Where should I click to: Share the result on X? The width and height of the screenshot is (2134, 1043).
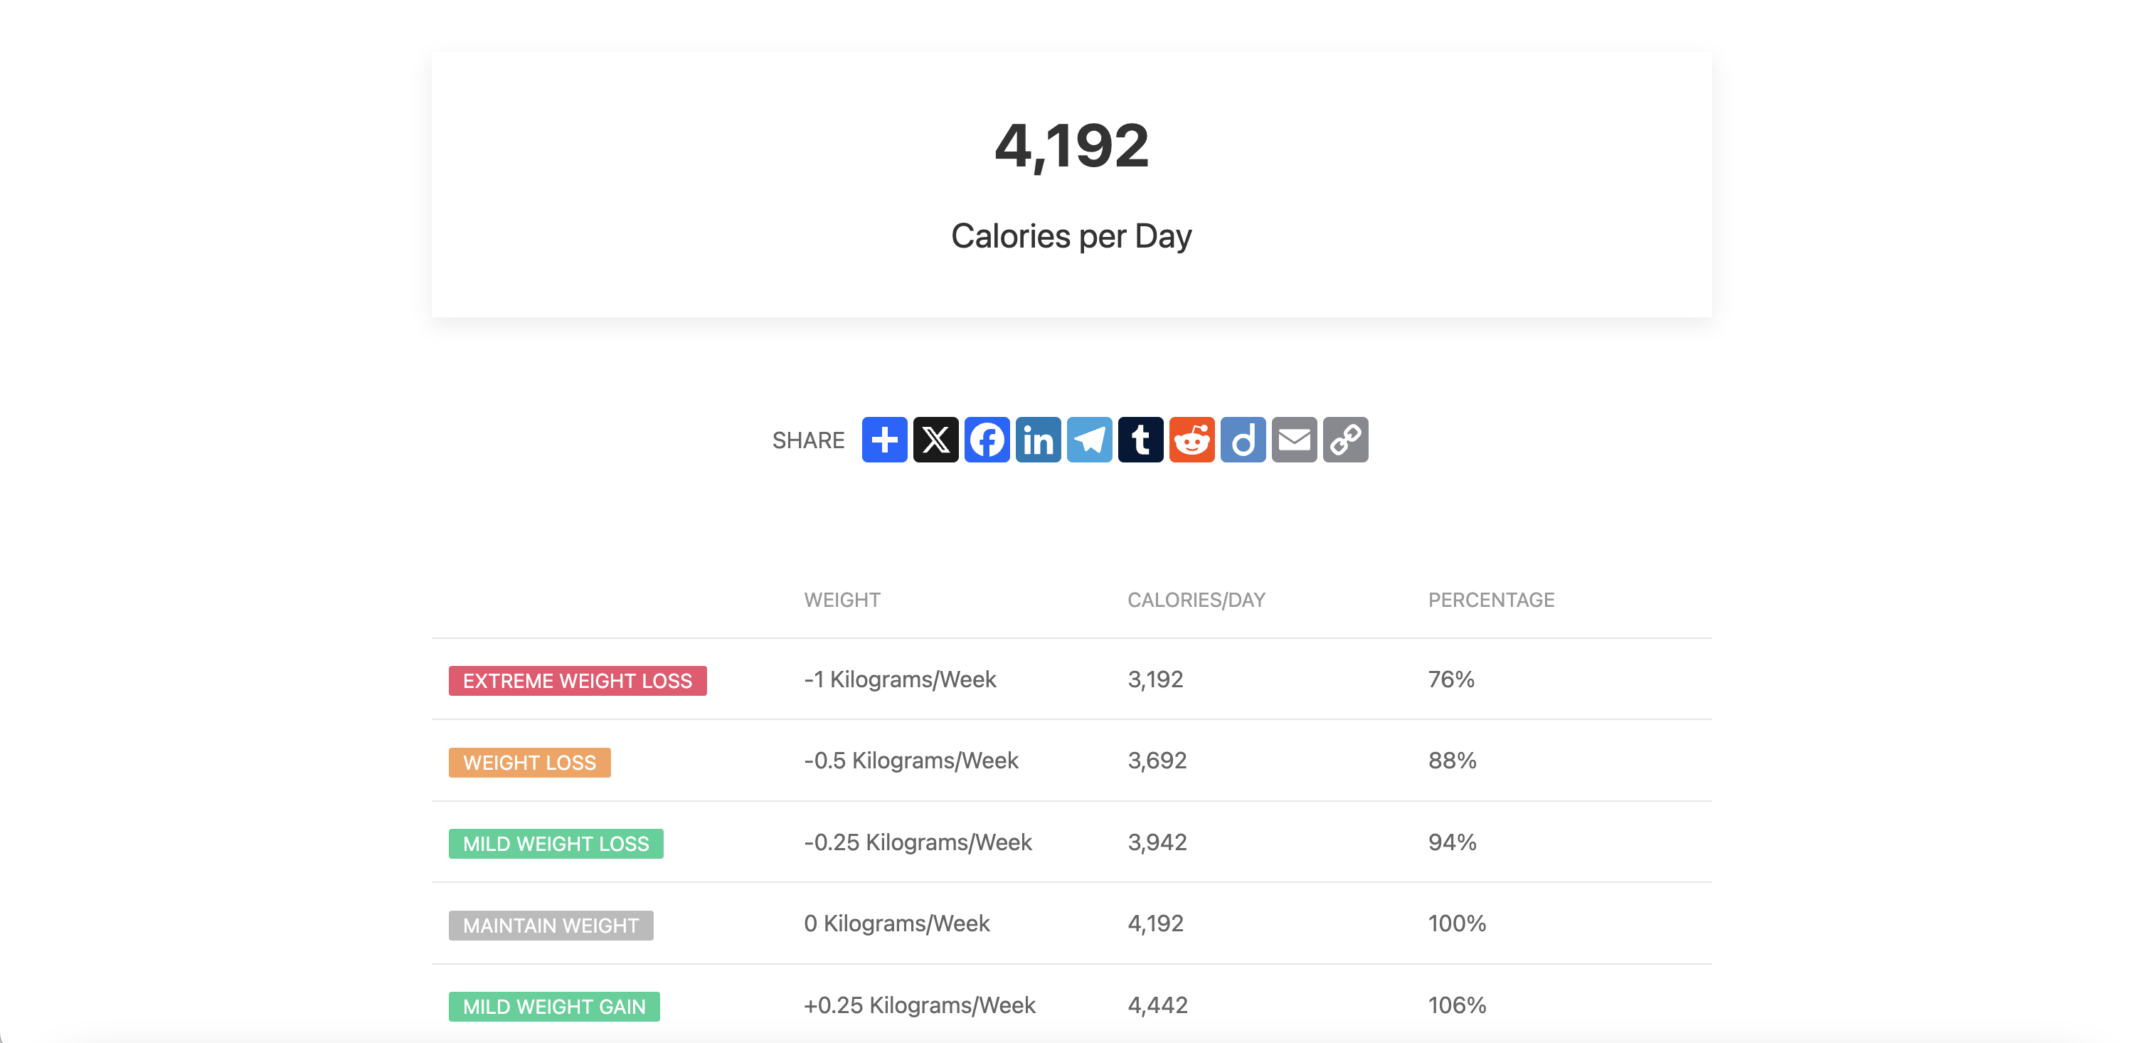pos(936,440)
